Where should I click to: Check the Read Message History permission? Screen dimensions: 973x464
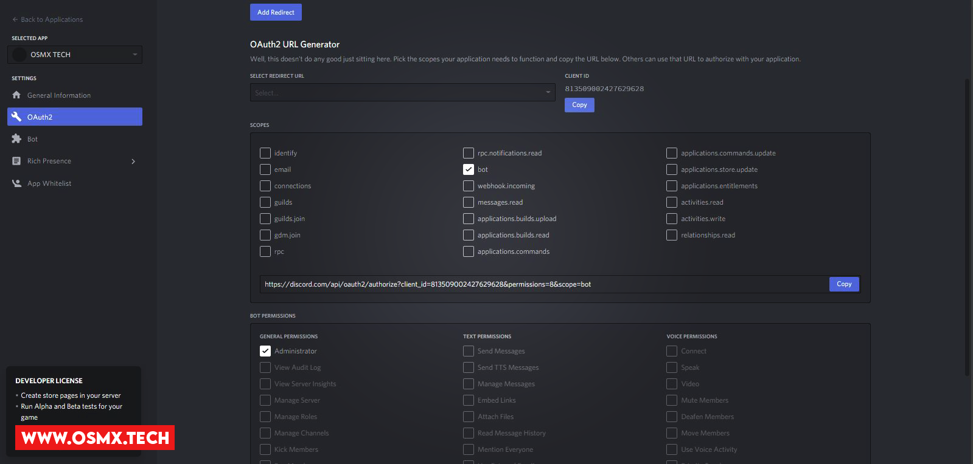469,433
